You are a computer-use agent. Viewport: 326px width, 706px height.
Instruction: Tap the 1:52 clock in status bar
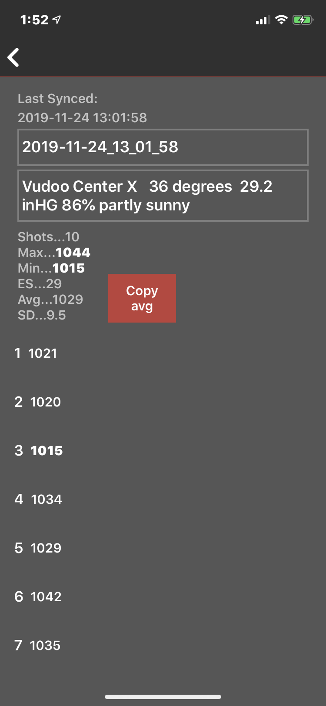pyautogui.click(x=34, y=20)
